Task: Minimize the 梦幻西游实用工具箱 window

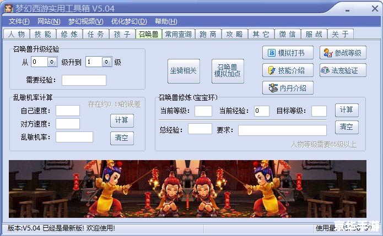Action: (347, 10)
